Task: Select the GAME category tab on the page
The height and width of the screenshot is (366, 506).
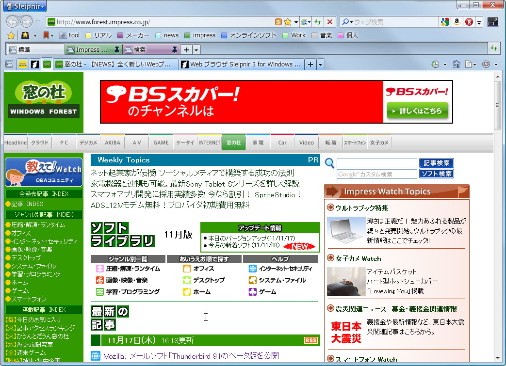Action: 161,142
